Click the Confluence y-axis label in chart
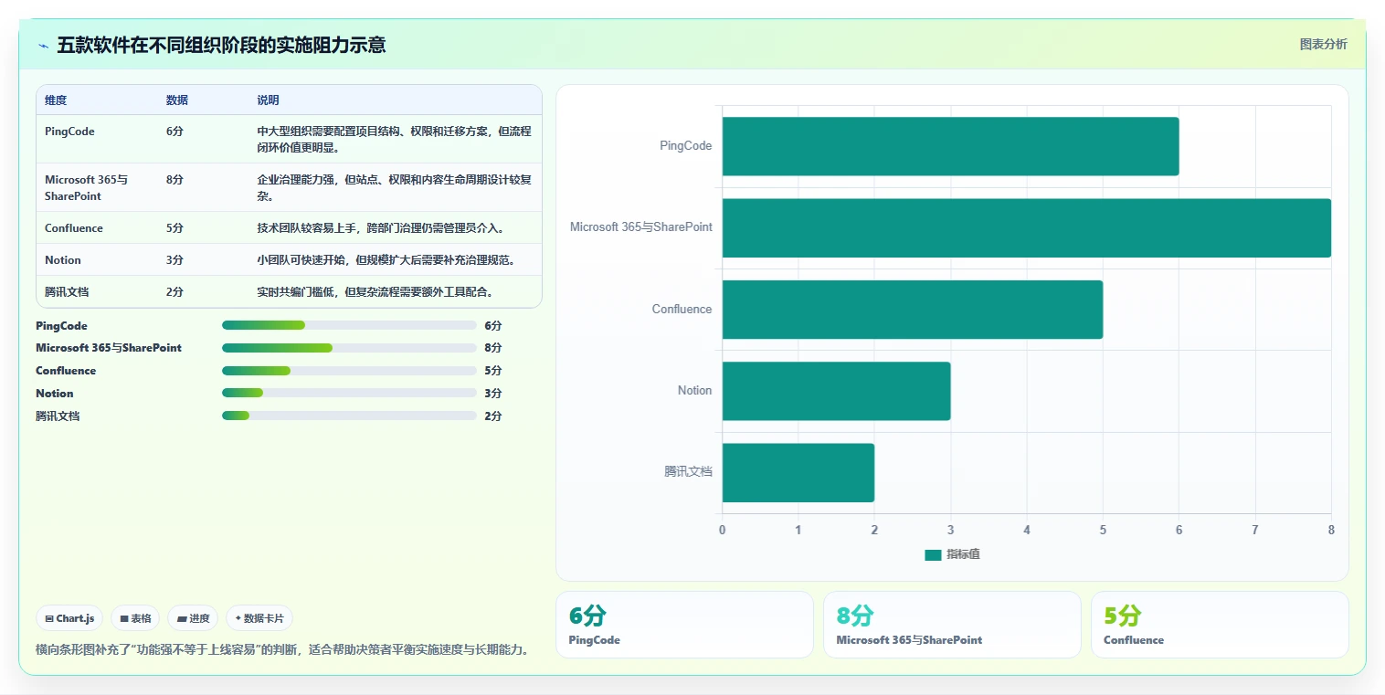Screen dimensions: 1385x695 (x=682, y=310)
